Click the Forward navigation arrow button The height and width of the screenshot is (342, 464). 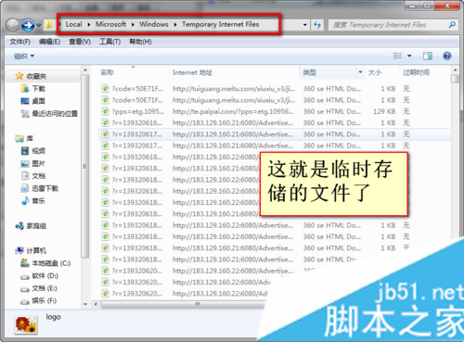click(x=28, y=25)
